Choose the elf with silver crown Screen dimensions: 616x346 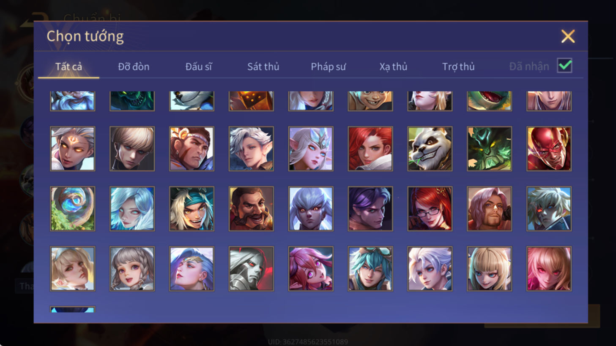pyautogui.click(x=311, y=149)
